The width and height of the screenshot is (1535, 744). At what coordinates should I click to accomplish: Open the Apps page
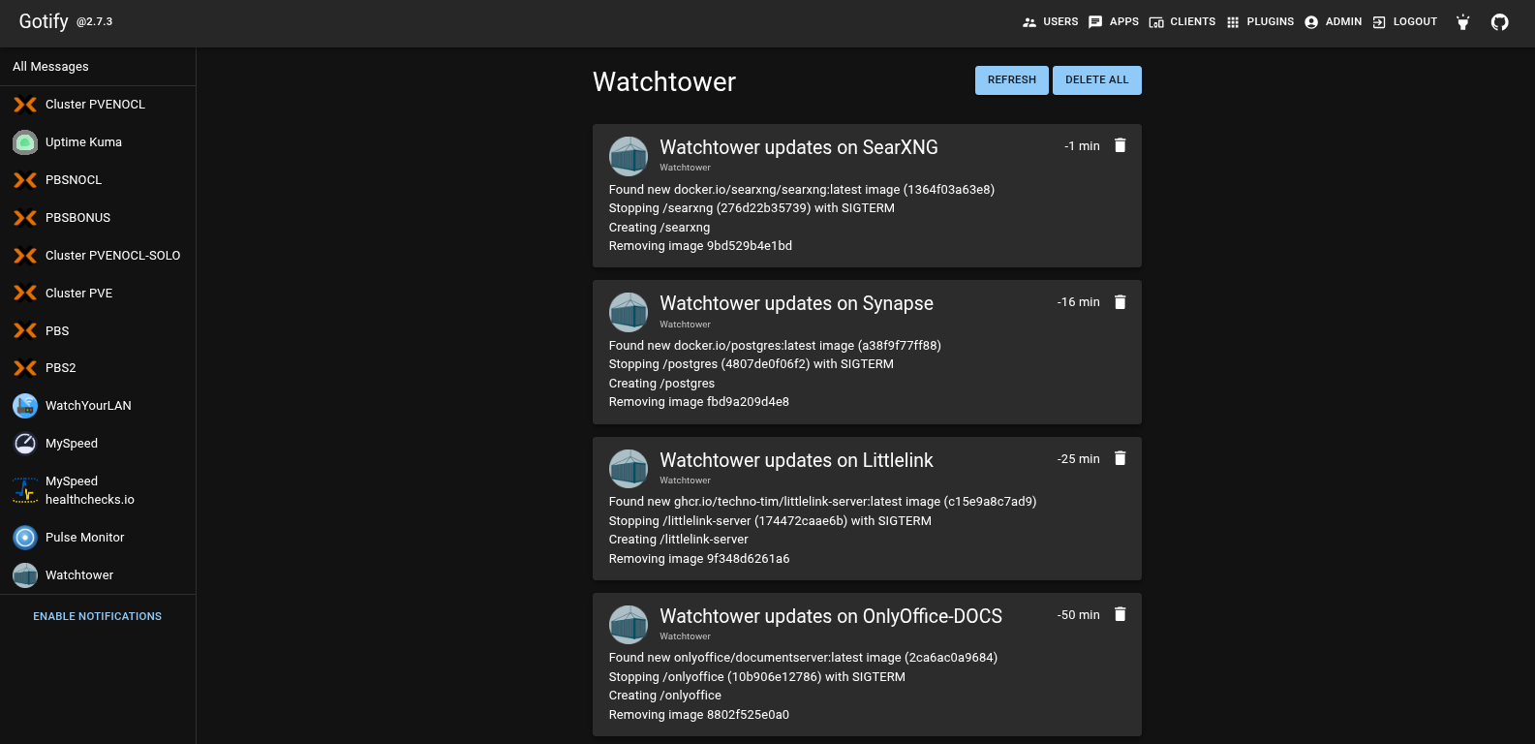coord(1113,22)
